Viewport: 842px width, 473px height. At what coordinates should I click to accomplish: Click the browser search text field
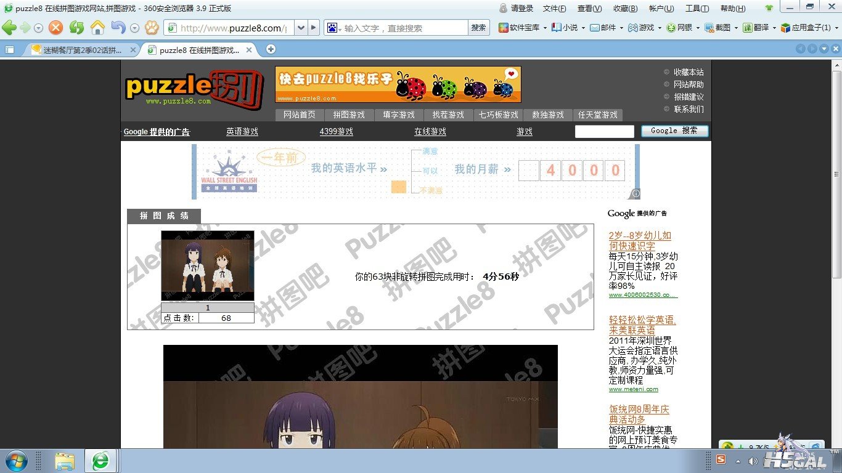(x=405, y=28)
